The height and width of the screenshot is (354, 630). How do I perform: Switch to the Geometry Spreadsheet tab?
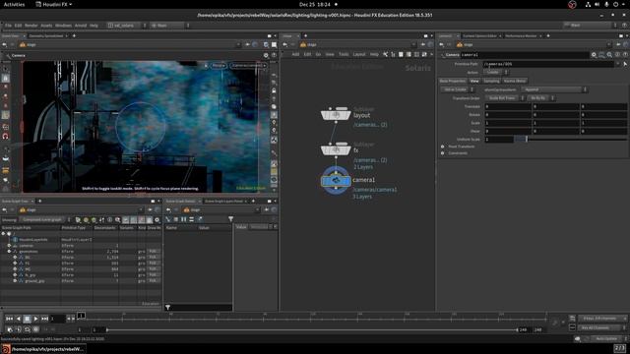coord(46,36)
